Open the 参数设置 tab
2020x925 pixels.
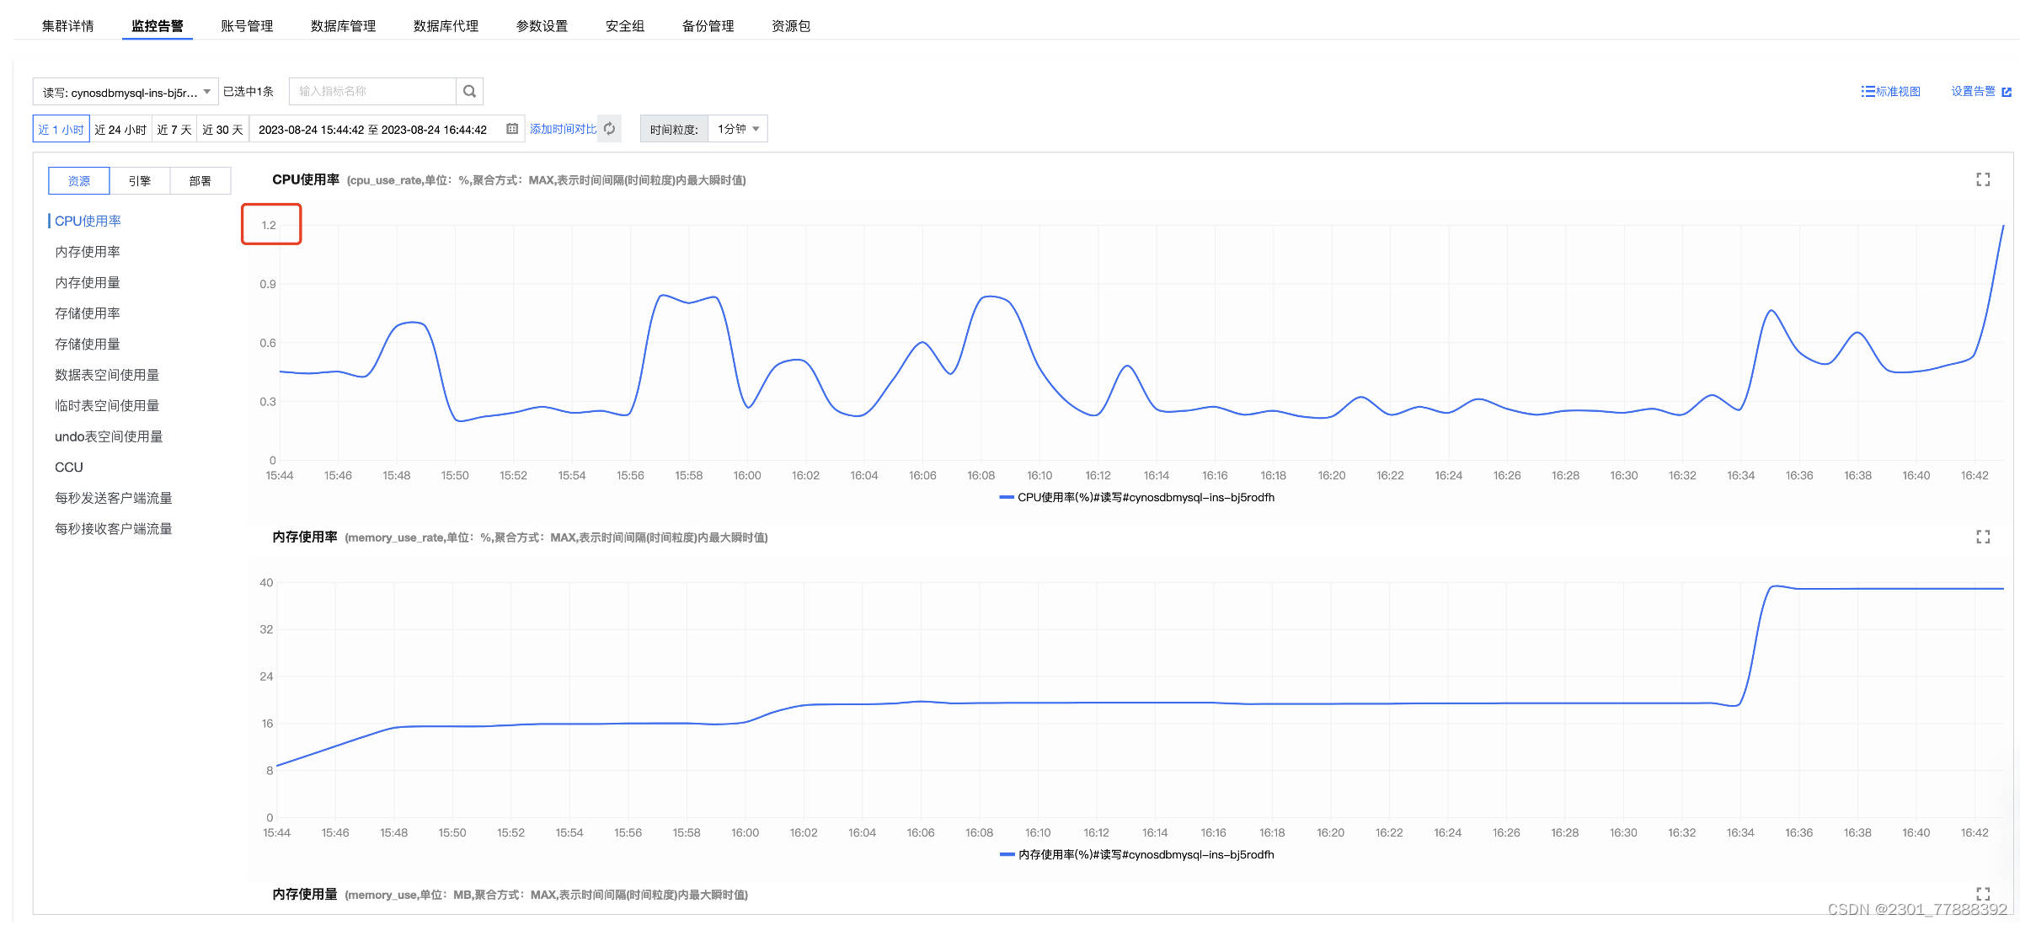pyautogui.click(x=542, y=26)
